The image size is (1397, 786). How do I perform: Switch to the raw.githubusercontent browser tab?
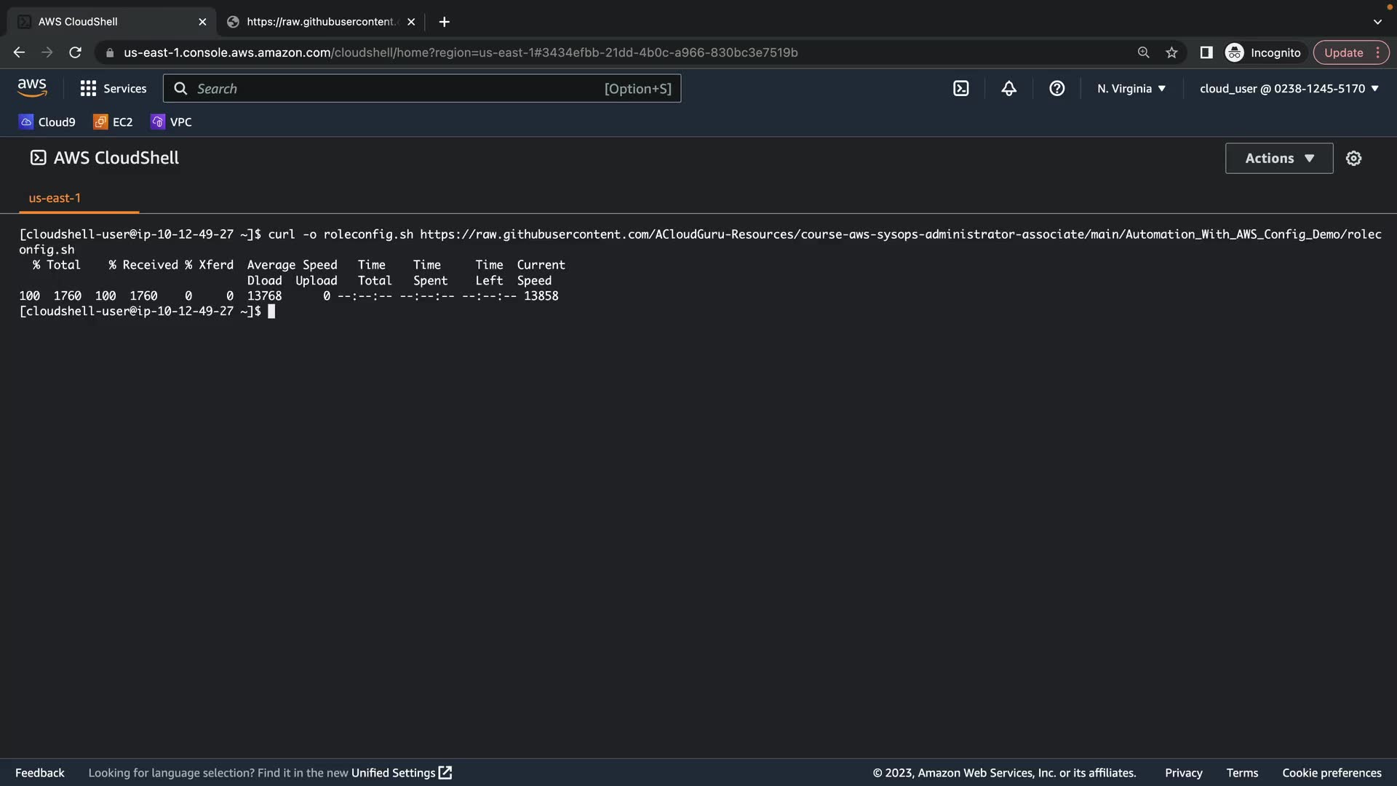(x=320, y=22)
